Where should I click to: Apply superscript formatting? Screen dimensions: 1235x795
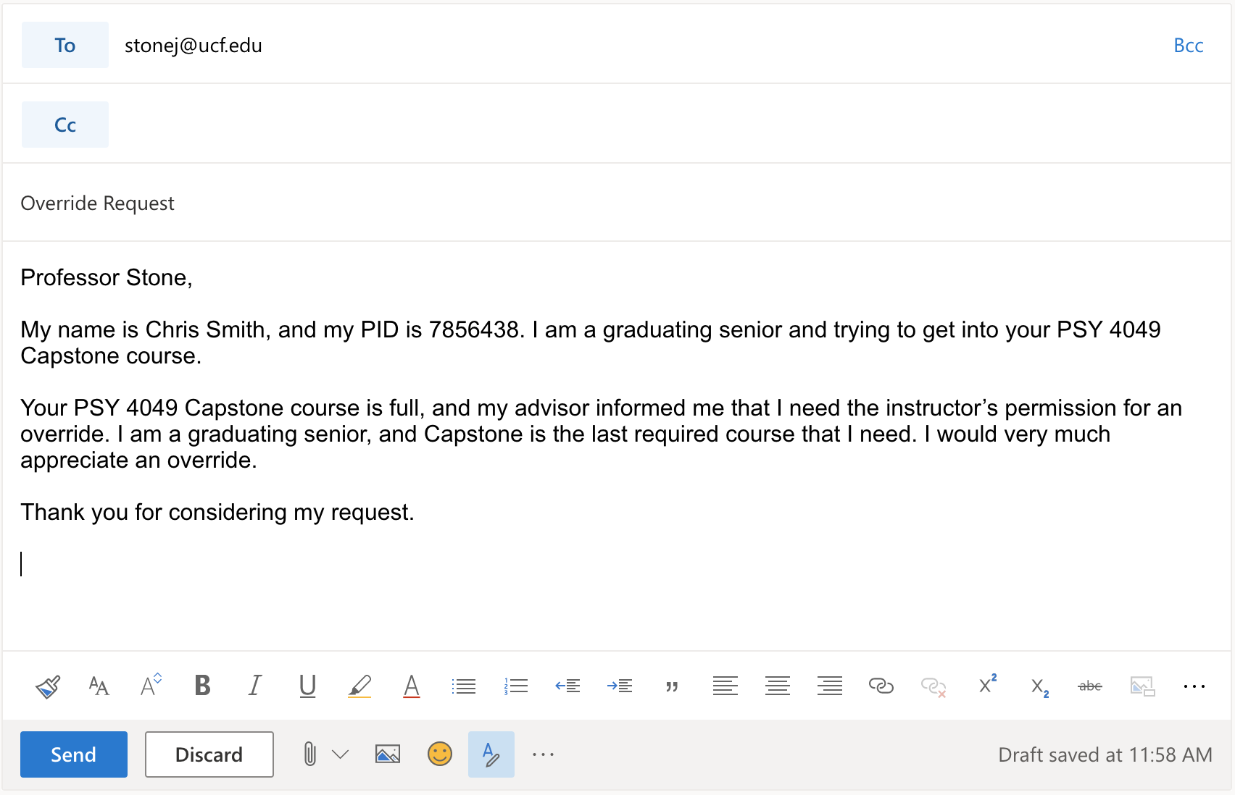tap(987, 684)
